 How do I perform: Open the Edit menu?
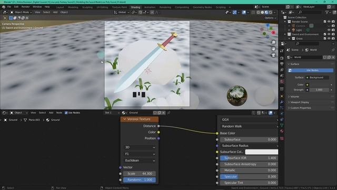tap(16, 7)
